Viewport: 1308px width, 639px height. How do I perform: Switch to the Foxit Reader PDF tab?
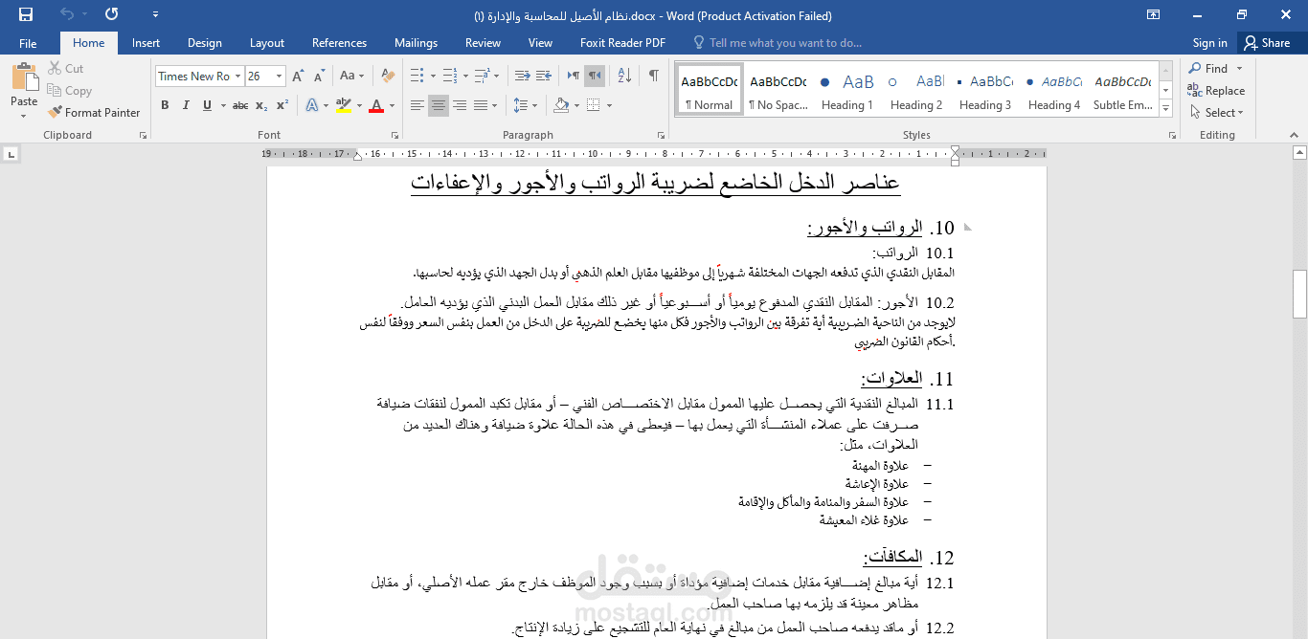[x=622, y=43]
